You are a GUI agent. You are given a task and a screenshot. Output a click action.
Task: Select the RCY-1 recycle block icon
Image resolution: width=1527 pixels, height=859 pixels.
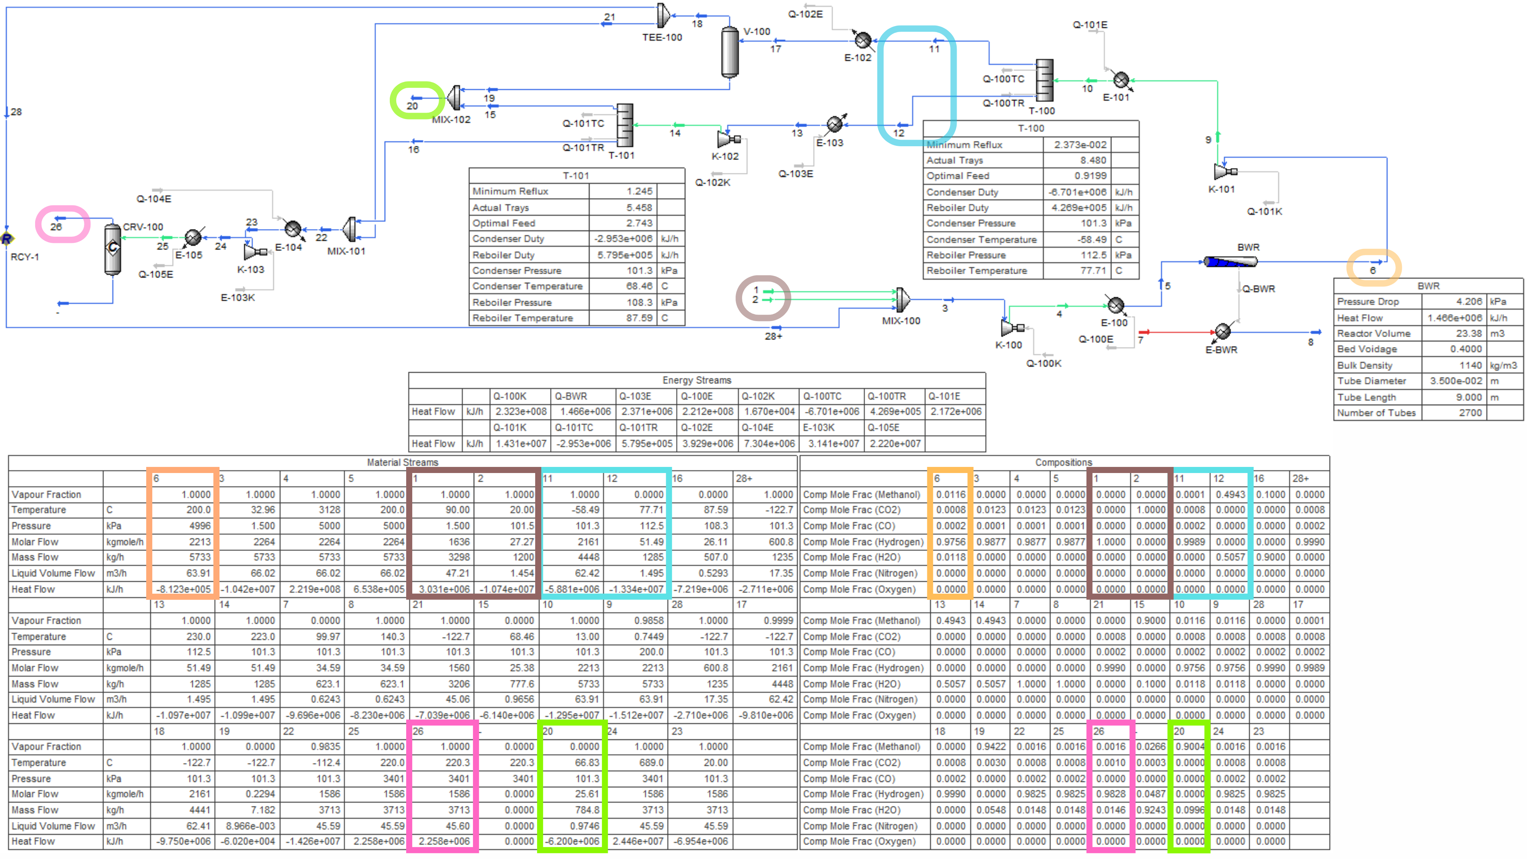7,238
